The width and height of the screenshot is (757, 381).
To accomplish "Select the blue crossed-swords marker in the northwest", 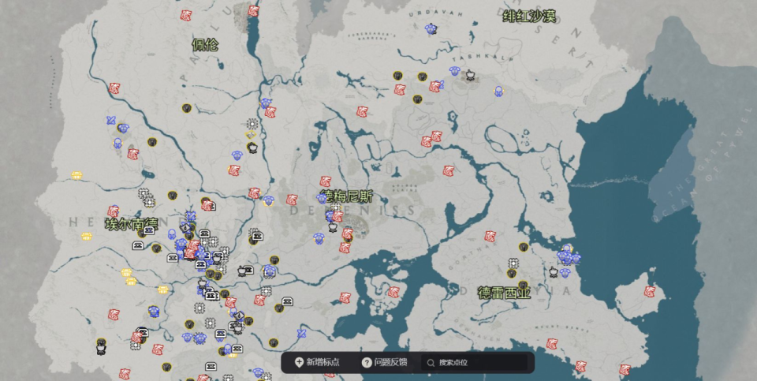I will (x=111, y=121).
